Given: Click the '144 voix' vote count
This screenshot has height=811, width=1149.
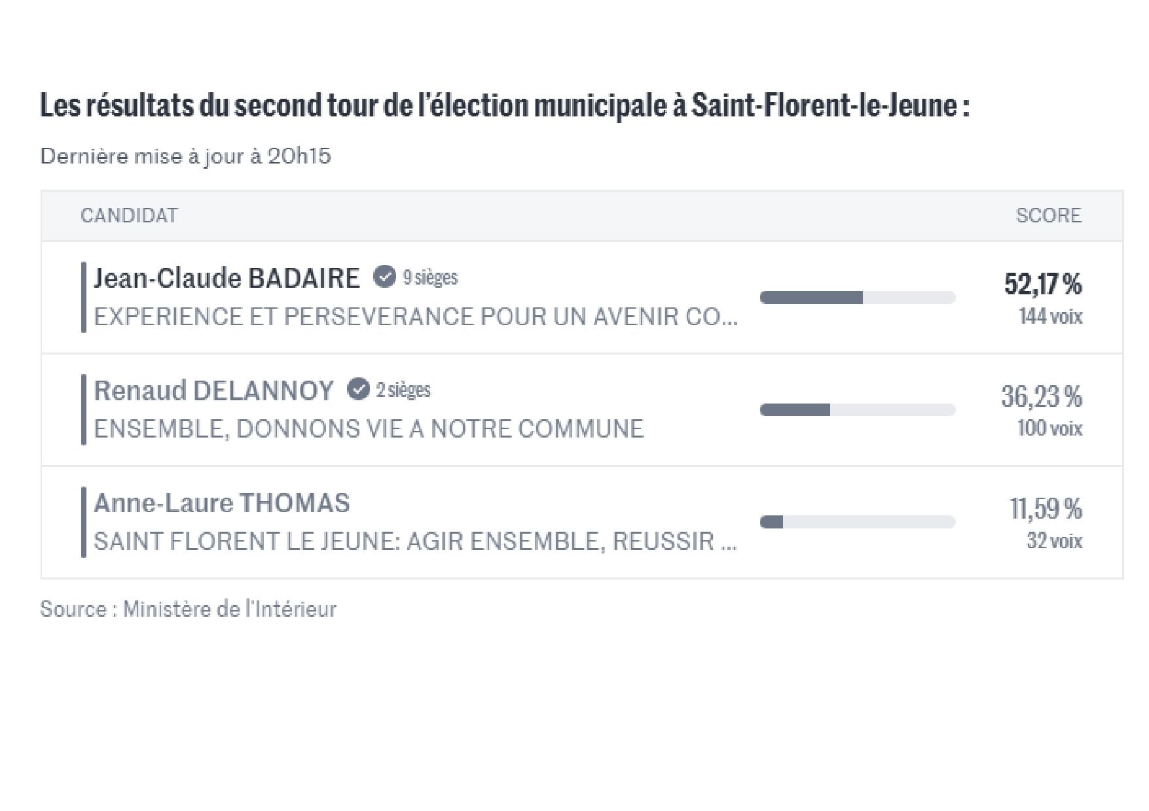Looking at the screenshot, I should 1050,317.
